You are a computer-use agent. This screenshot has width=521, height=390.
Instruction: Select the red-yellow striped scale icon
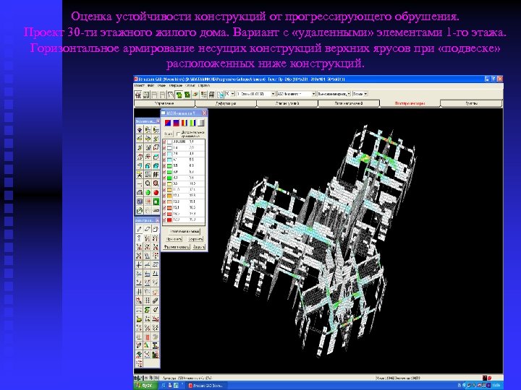click(184, 123)
